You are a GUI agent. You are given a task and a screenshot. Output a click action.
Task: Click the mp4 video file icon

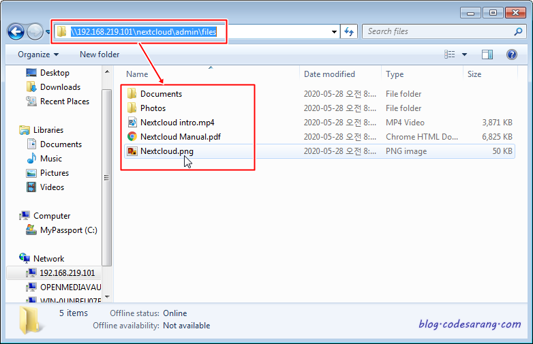(132, 122)
